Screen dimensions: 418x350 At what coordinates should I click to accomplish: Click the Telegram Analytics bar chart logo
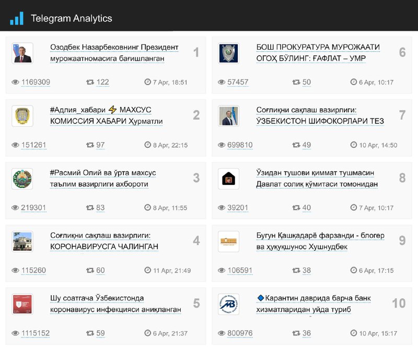17,18
